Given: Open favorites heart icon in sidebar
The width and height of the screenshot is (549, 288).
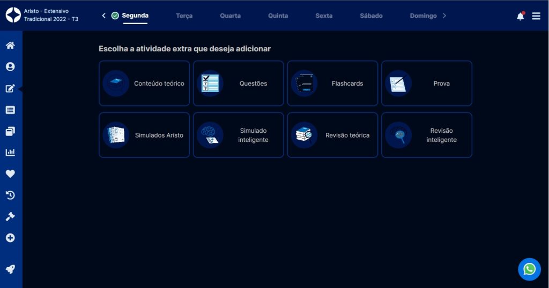Looking at the screenshot, I should 10,173.
